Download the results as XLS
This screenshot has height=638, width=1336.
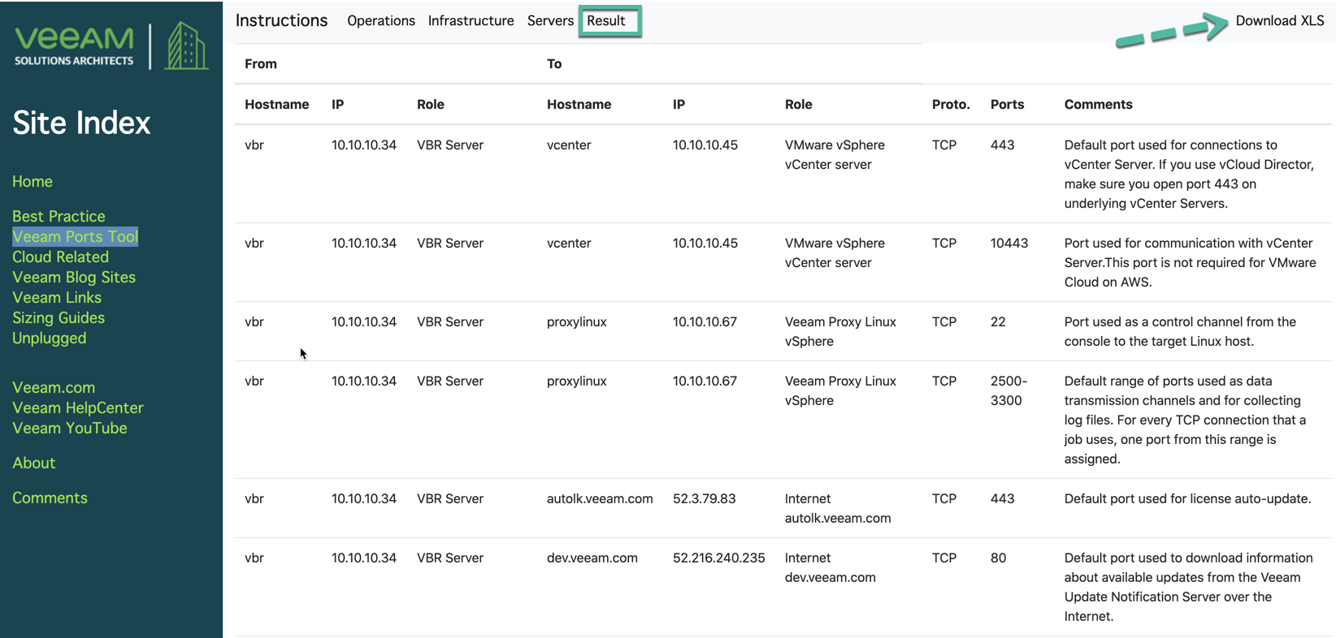(1280, 20)
